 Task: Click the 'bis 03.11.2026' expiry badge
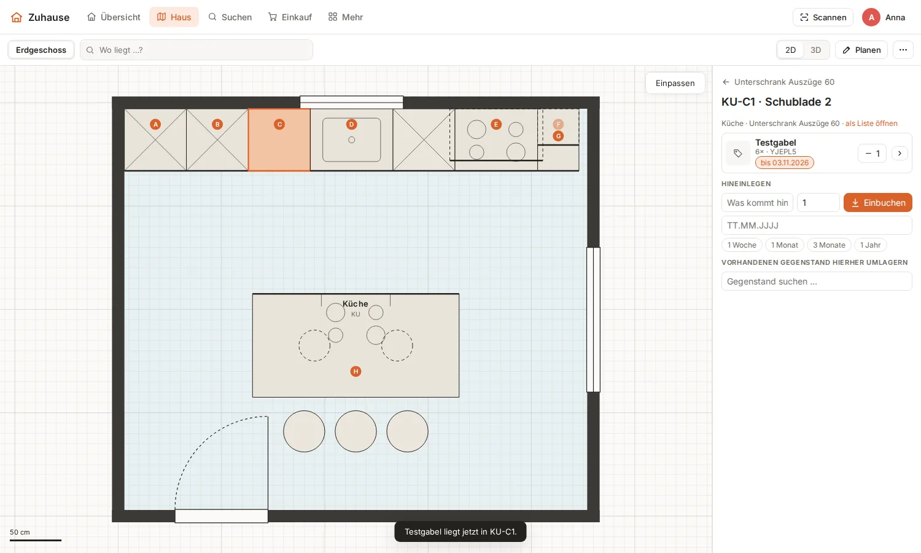coord(785,163)
